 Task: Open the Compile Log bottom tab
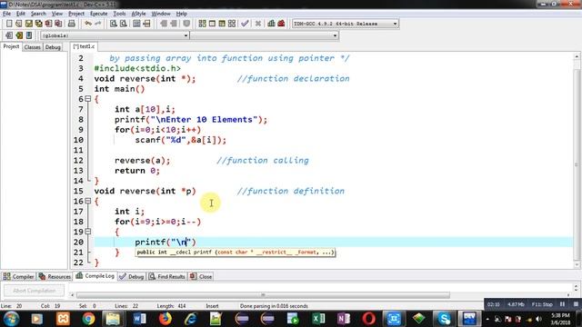coord(95,276)
